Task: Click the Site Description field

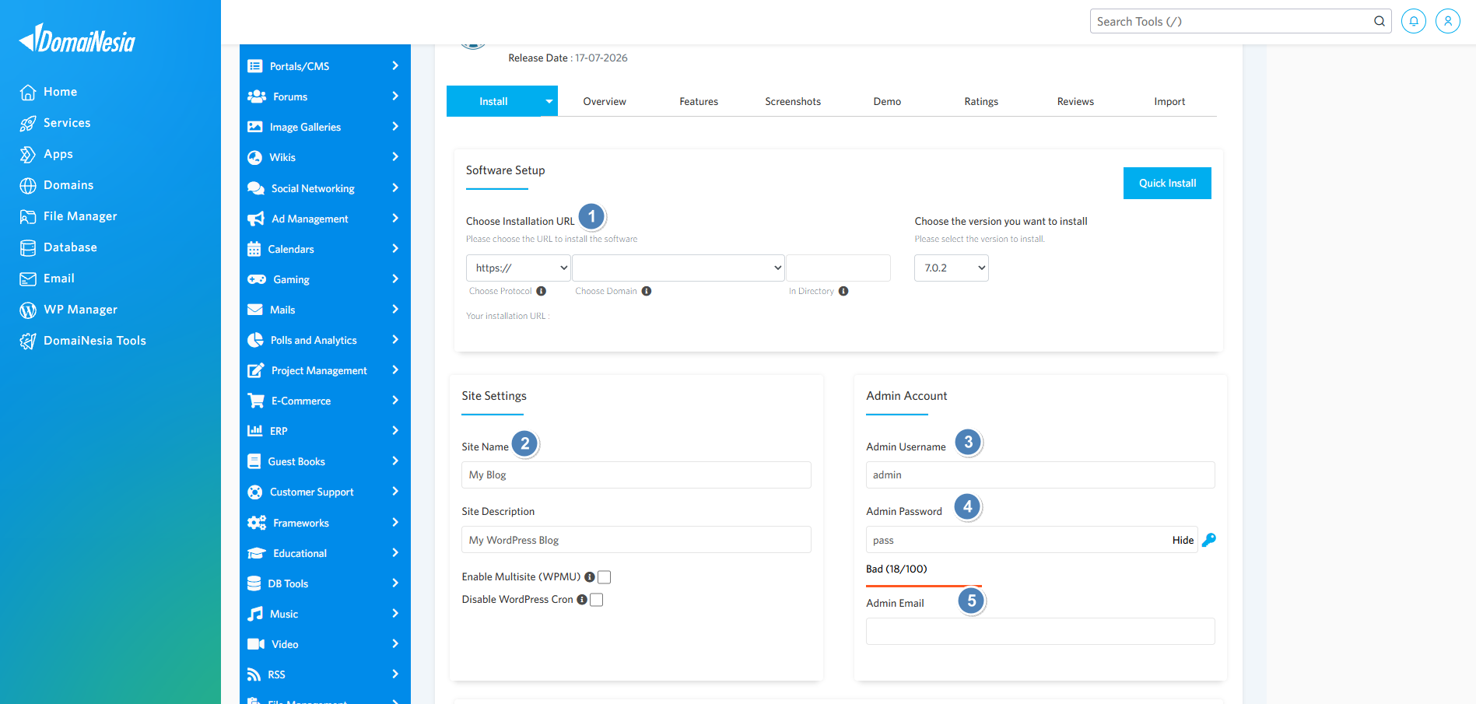Action: click(636, 540)
